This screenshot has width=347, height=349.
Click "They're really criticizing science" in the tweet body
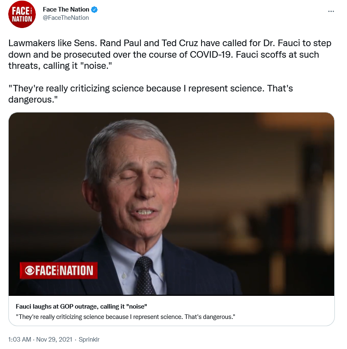(x=78, y=88)
